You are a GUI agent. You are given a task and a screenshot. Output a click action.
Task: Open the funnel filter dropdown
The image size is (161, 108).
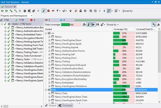tap(58, 11)
